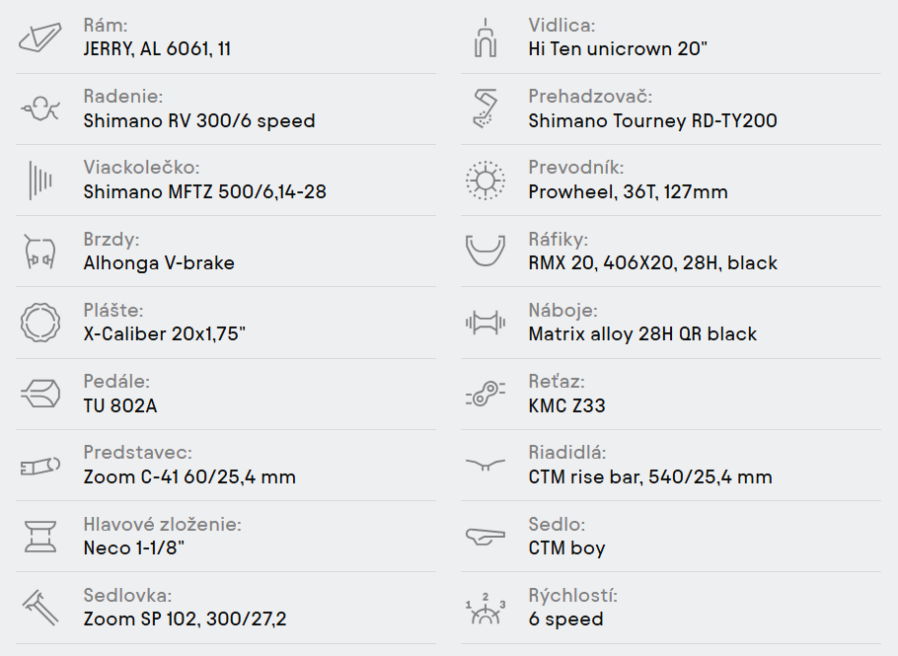Click the rim profile icon beside Ráfiky
898x656 pixels.
pos(486,251)
